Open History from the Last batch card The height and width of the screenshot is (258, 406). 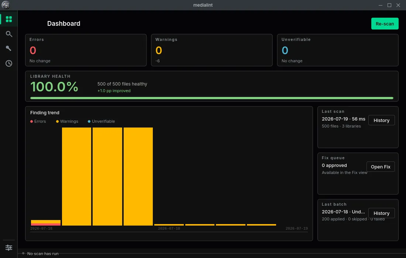tap(381, 213)
